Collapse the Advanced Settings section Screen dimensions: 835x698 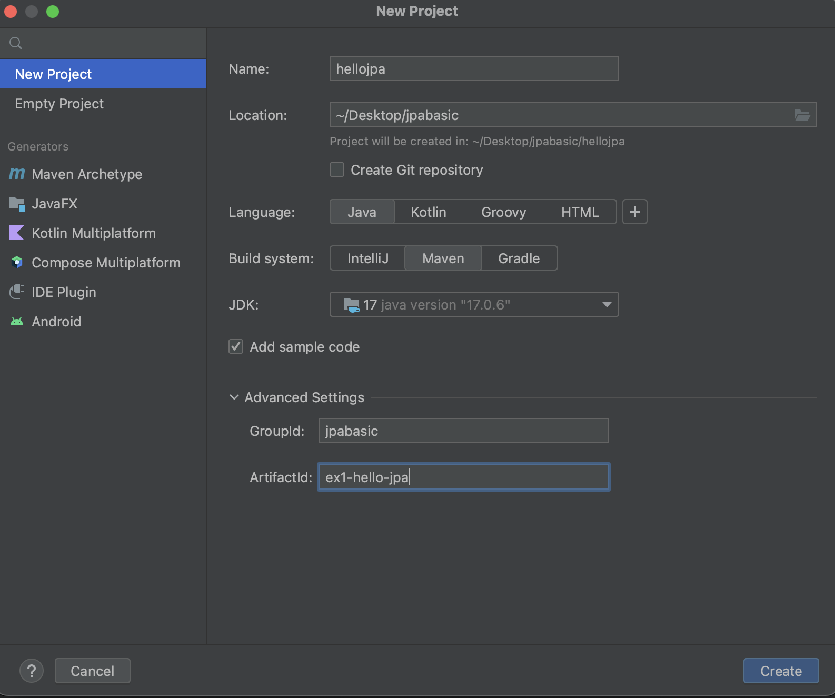[234, 397]
